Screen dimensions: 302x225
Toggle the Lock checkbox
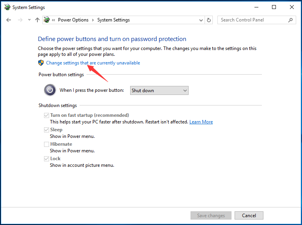pos(46,159)
